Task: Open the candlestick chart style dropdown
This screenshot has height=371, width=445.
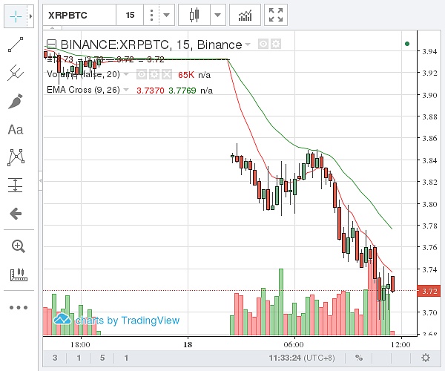Action: click(217, 14)
